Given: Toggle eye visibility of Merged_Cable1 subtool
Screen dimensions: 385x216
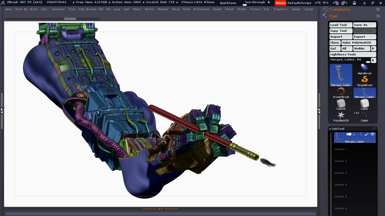Looking at the screenshot, I should click(x=373, y=134).
